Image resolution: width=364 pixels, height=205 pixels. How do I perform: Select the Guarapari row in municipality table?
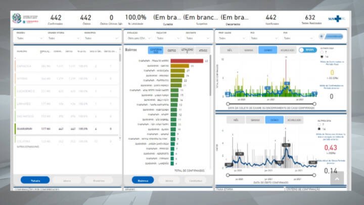67,129
